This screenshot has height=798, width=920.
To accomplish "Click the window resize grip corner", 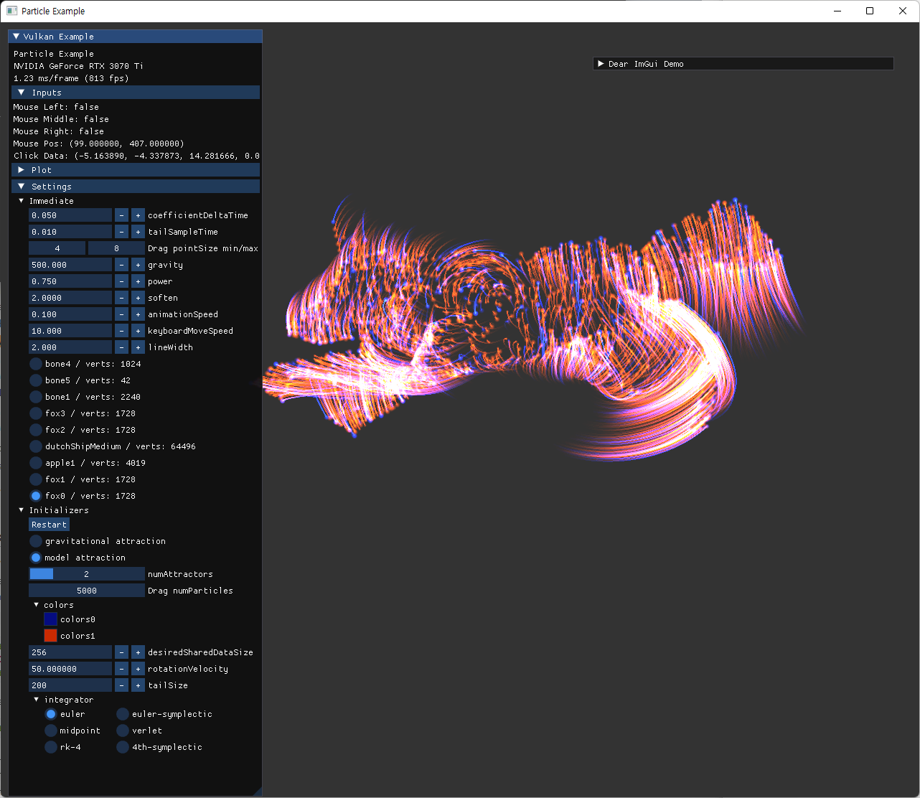I will tap(258, 791).
